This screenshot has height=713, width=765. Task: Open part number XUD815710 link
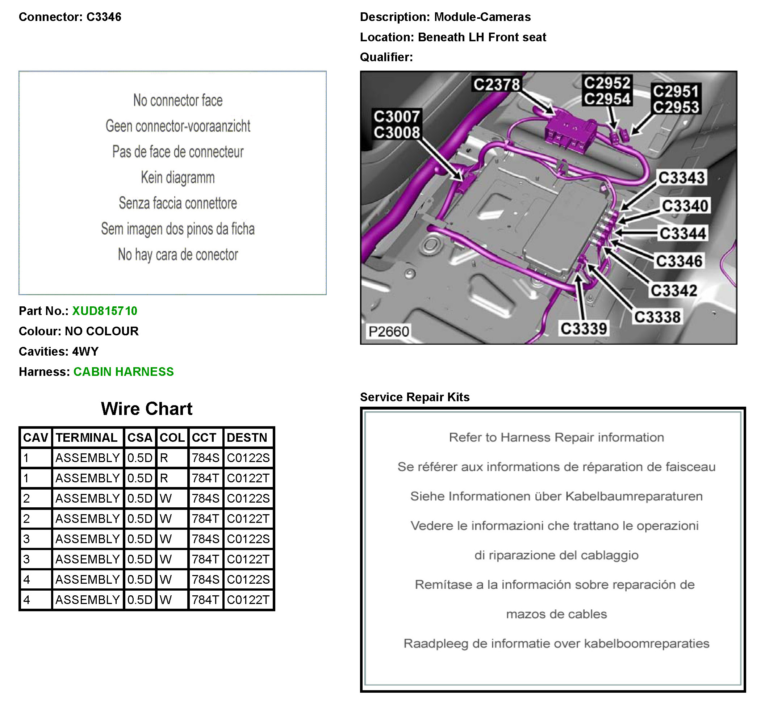[104, 311]
